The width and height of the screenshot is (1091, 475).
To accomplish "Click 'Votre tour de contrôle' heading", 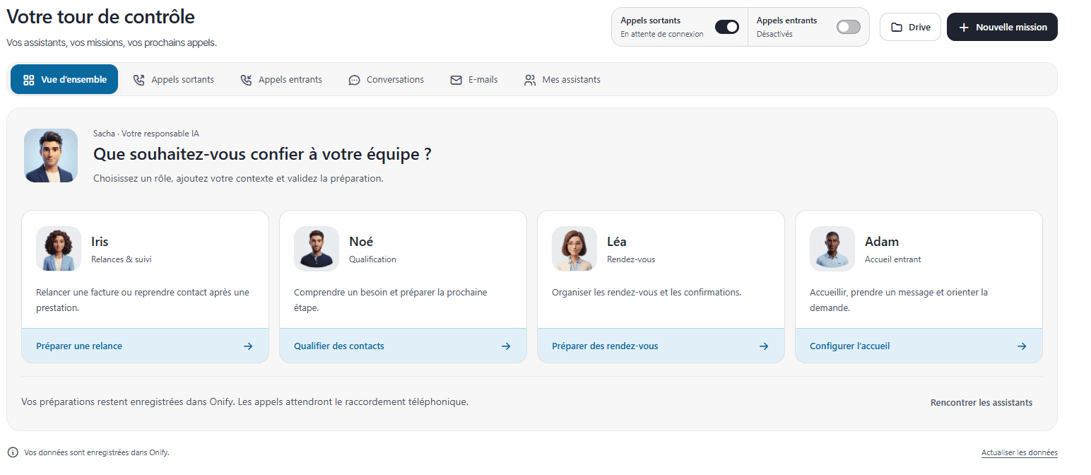I will [x=100, y=16].
